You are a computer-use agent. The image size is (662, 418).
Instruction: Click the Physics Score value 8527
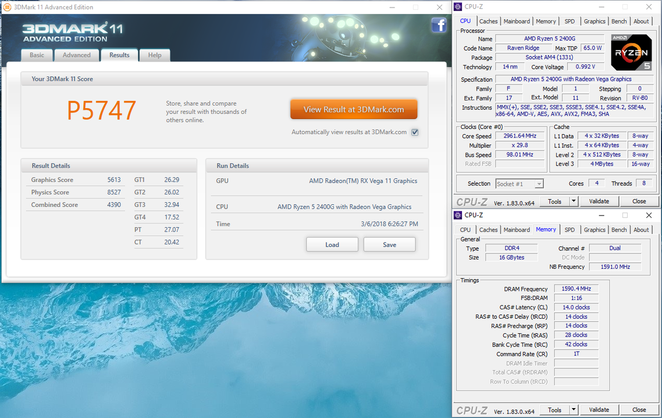[x=114, y=192]
